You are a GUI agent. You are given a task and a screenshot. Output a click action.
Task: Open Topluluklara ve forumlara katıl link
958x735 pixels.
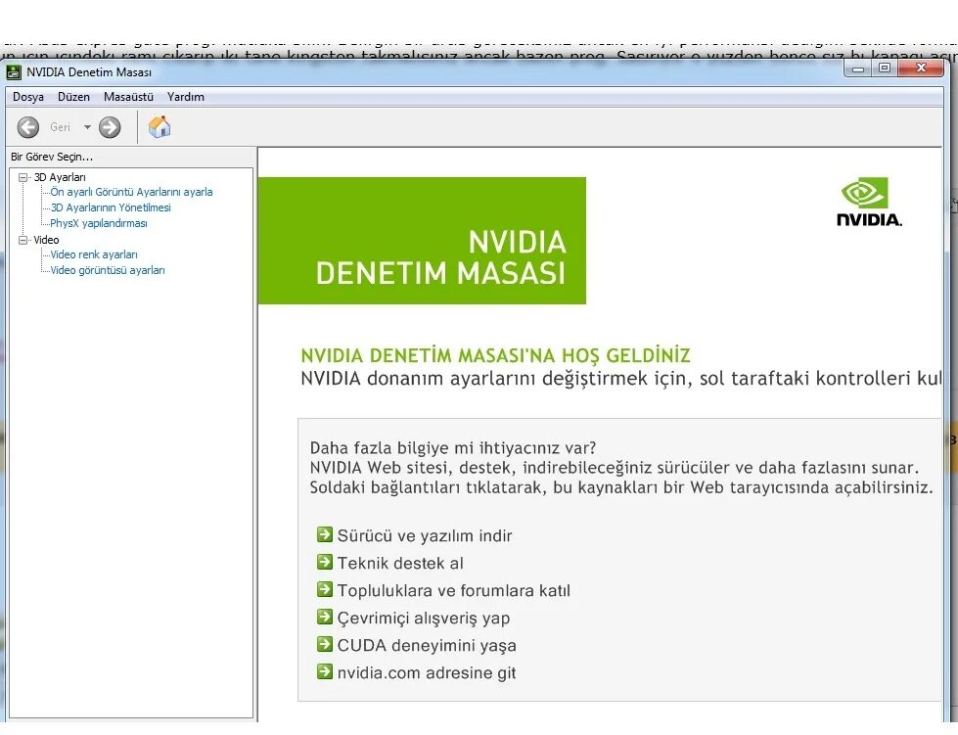click(453, 591)
